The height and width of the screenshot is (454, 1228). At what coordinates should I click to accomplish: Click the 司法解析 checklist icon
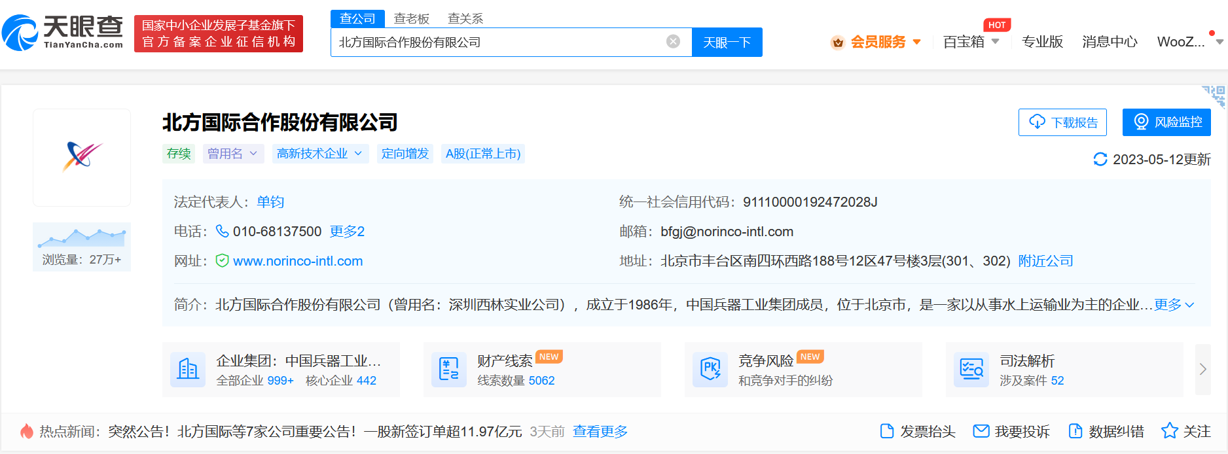[x=971, y=370]
